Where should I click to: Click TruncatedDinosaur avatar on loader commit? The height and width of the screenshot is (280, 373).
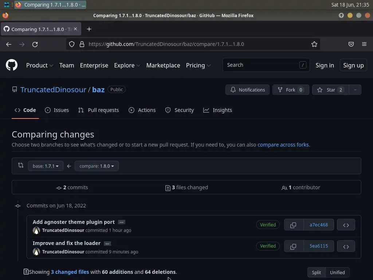36,252
